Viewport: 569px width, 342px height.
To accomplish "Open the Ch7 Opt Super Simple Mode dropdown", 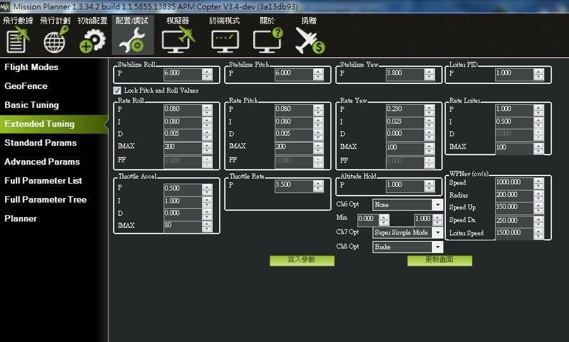I will [407, 232].
